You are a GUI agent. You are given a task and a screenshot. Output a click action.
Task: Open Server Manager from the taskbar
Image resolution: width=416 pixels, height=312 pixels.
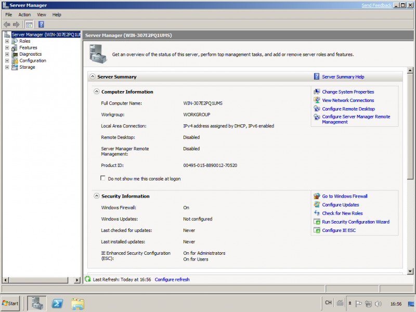point(37,304)
